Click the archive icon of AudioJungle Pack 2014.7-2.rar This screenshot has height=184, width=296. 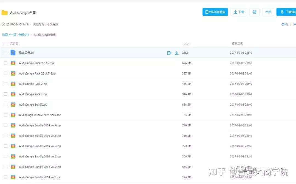(13, 73)
